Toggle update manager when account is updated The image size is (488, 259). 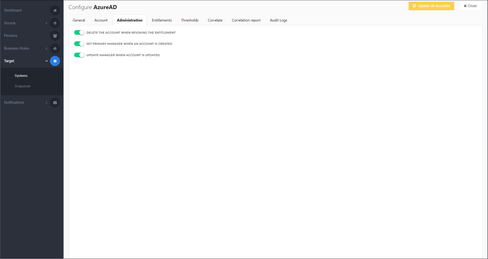tap(79, 55)
